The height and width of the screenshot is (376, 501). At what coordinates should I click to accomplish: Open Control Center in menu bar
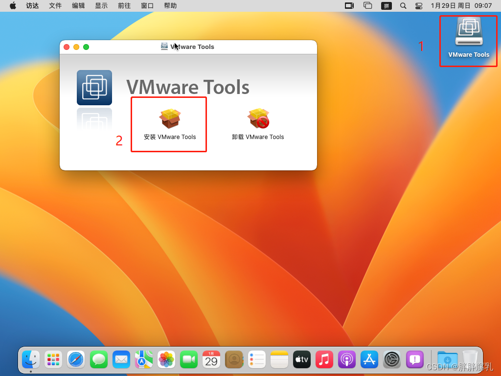click(x=419, y=6)
